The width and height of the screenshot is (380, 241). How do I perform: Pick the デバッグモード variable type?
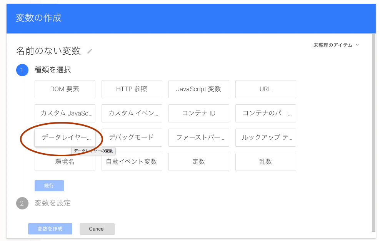[x=132, y=137]
